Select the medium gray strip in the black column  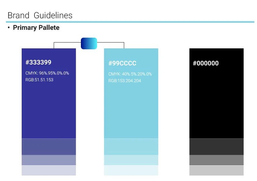pos(216,160)
